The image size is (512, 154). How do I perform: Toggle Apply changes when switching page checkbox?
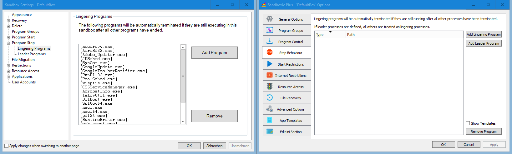coord(7,146)
